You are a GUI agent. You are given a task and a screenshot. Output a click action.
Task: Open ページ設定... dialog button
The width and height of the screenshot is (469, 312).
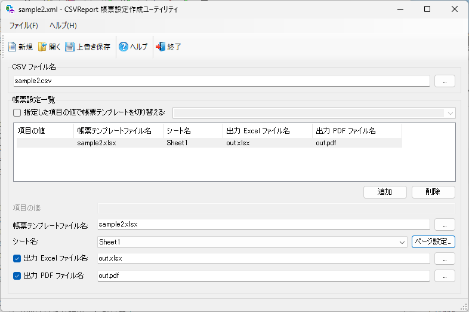coord(433,241)
